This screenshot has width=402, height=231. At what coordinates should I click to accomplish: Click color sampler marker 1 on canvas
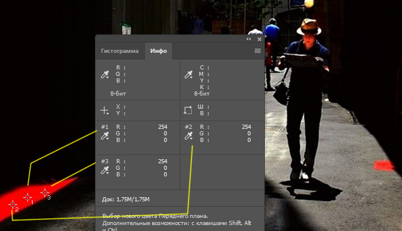coord(27,197)
